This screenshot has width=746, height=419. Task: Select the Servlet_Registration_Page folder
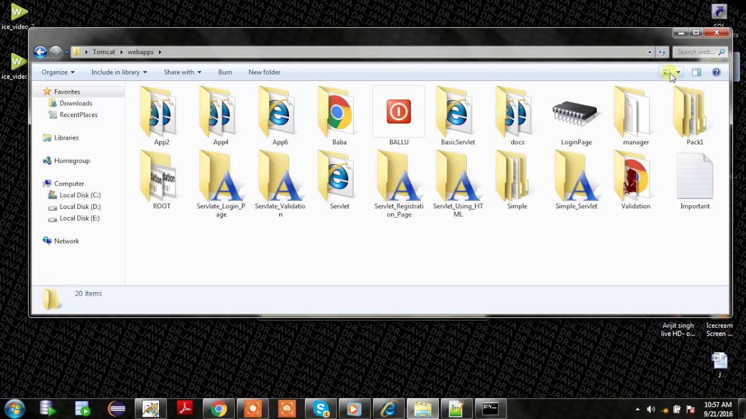point(399,184)
